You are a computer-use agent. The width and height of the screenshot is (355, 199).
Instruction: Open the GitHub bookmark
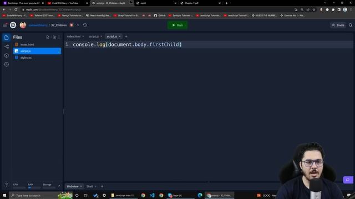160,15
